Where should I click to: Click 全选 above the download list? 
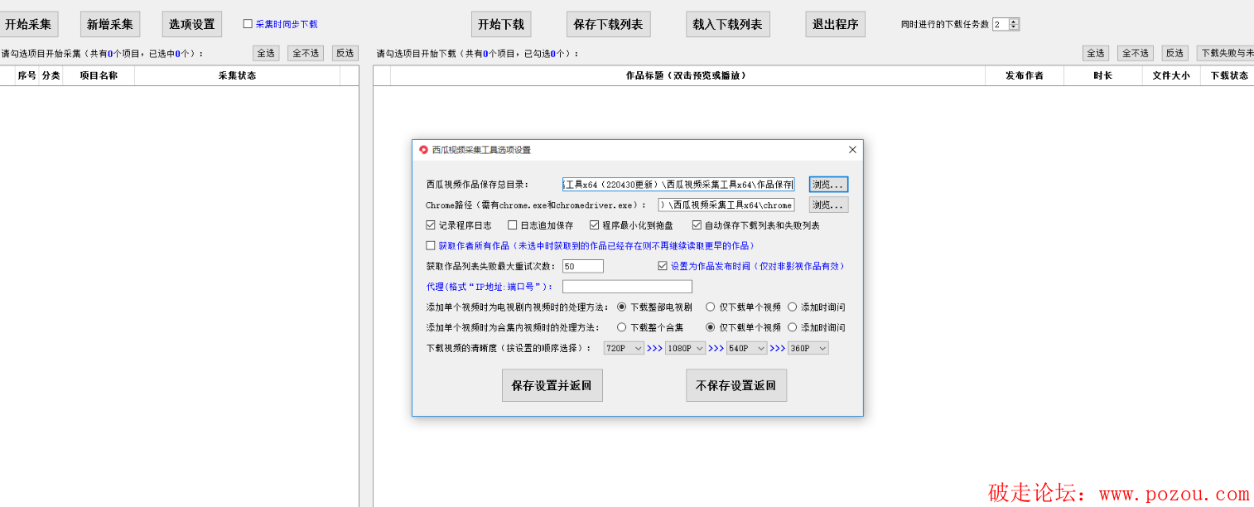click(1096, 53)
